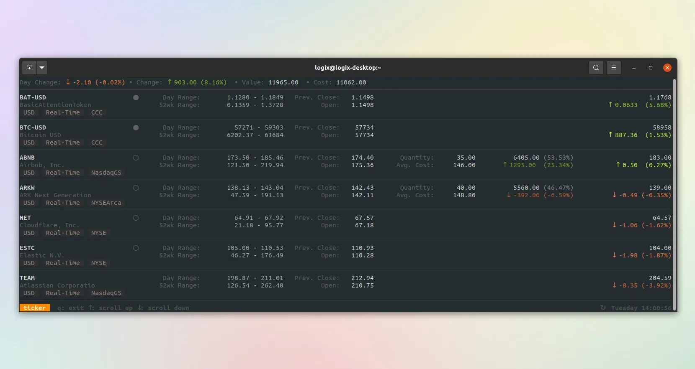Click the TEAM previous close 212.94
Screen dimensions: 695x369
tap(363, 278)
